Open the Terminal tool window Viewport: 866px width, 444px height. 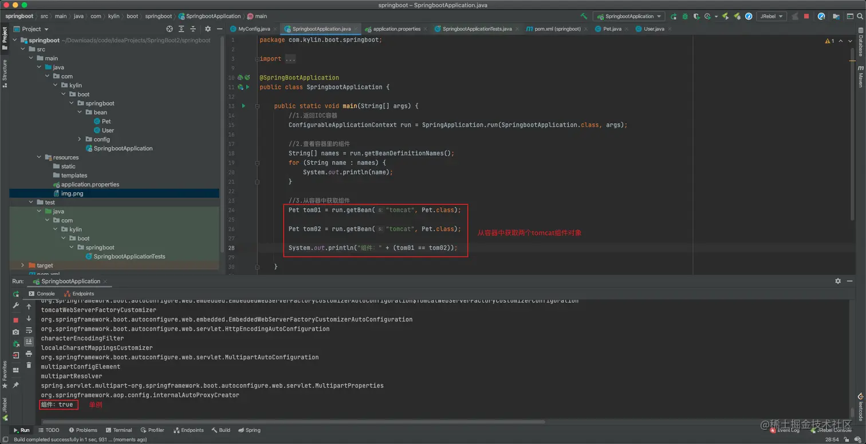pyautogui.click(x=119, y=430)
